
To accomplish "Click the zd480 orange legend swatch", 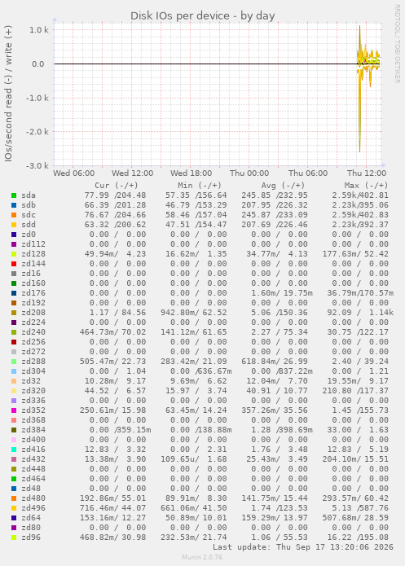I will click(14, 498).
